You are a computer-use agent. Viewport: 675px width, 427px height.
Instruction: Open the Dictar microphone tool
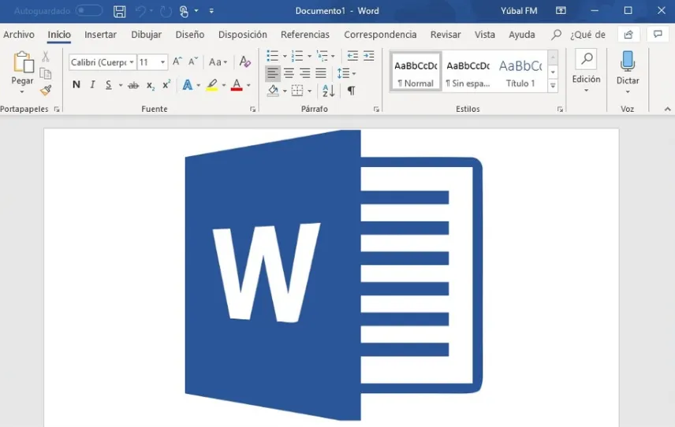(628, 72)
